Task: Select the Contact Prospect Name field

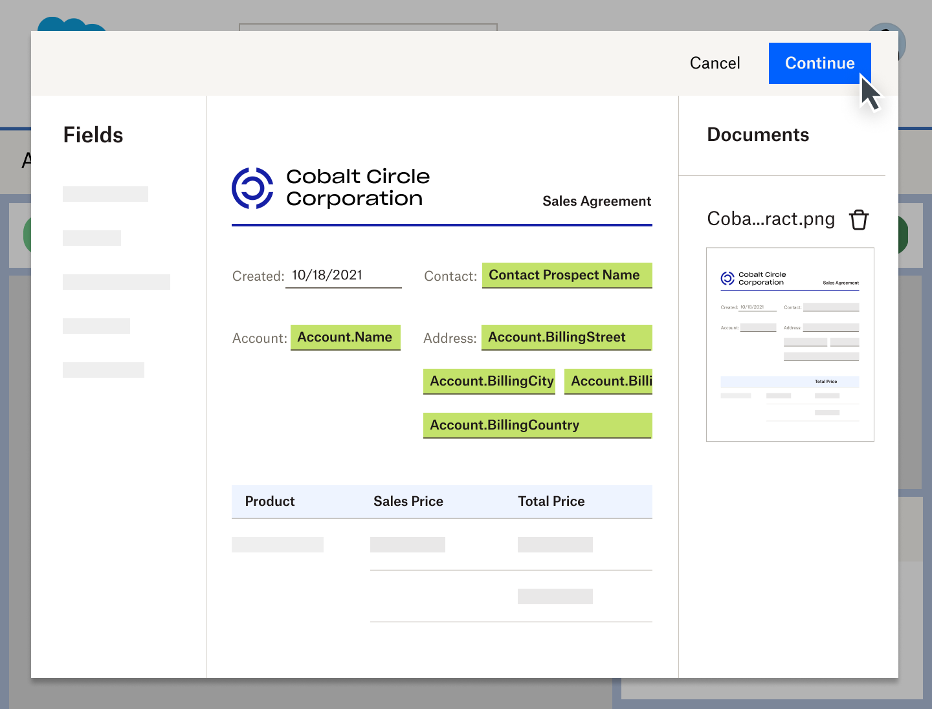Action: [566, 276]
